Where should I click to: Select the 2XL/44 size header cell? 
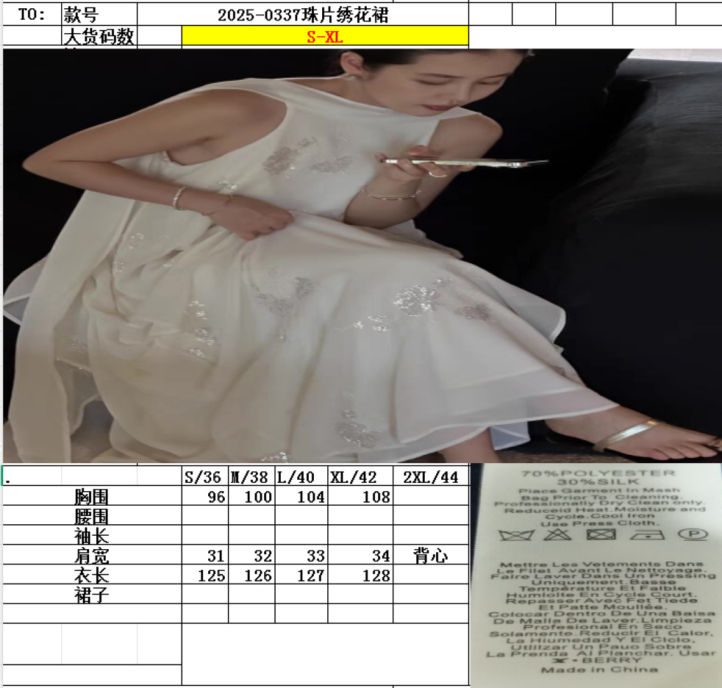tap(431, 477)
